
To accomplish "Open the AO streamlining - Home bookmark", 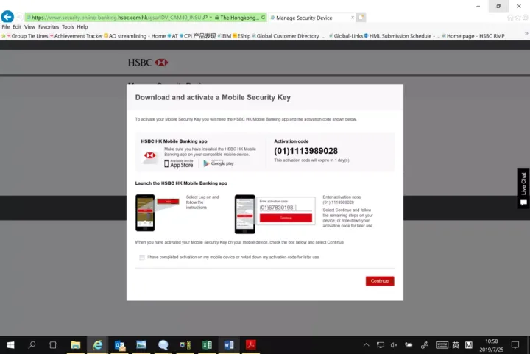I will click(x=135, y=36).
